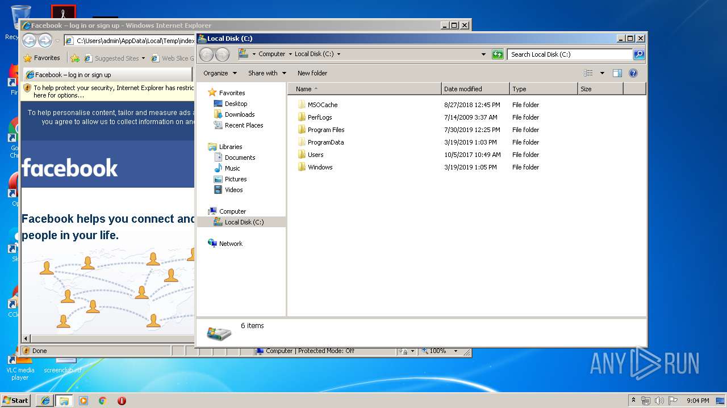Image resolution: width=727 pixels, height=408 pixels.
Task: Click the Opera taskbar icon
Action: click(122, 401)
